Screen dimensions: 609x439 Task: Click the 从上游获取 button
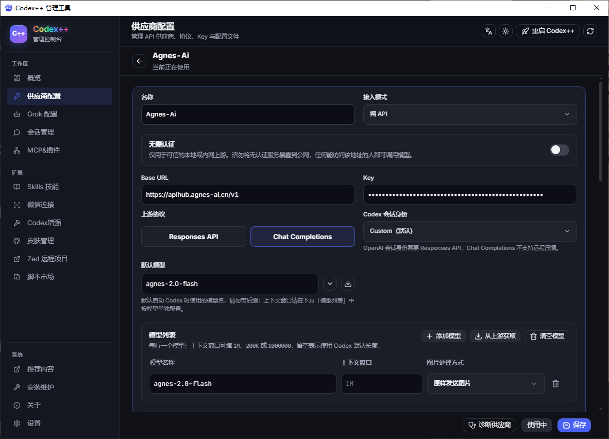point(495,336)
